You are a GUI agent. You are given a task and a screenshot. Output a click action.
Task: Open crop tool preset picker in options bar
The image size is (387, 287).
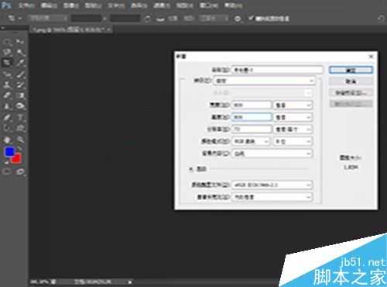coord(14,18)
